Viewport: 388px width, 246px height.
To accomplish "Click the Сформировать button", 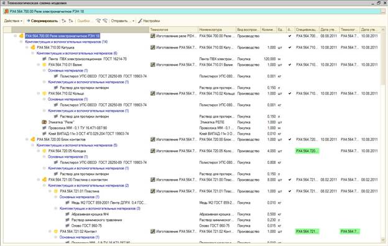I will [42, 21].
